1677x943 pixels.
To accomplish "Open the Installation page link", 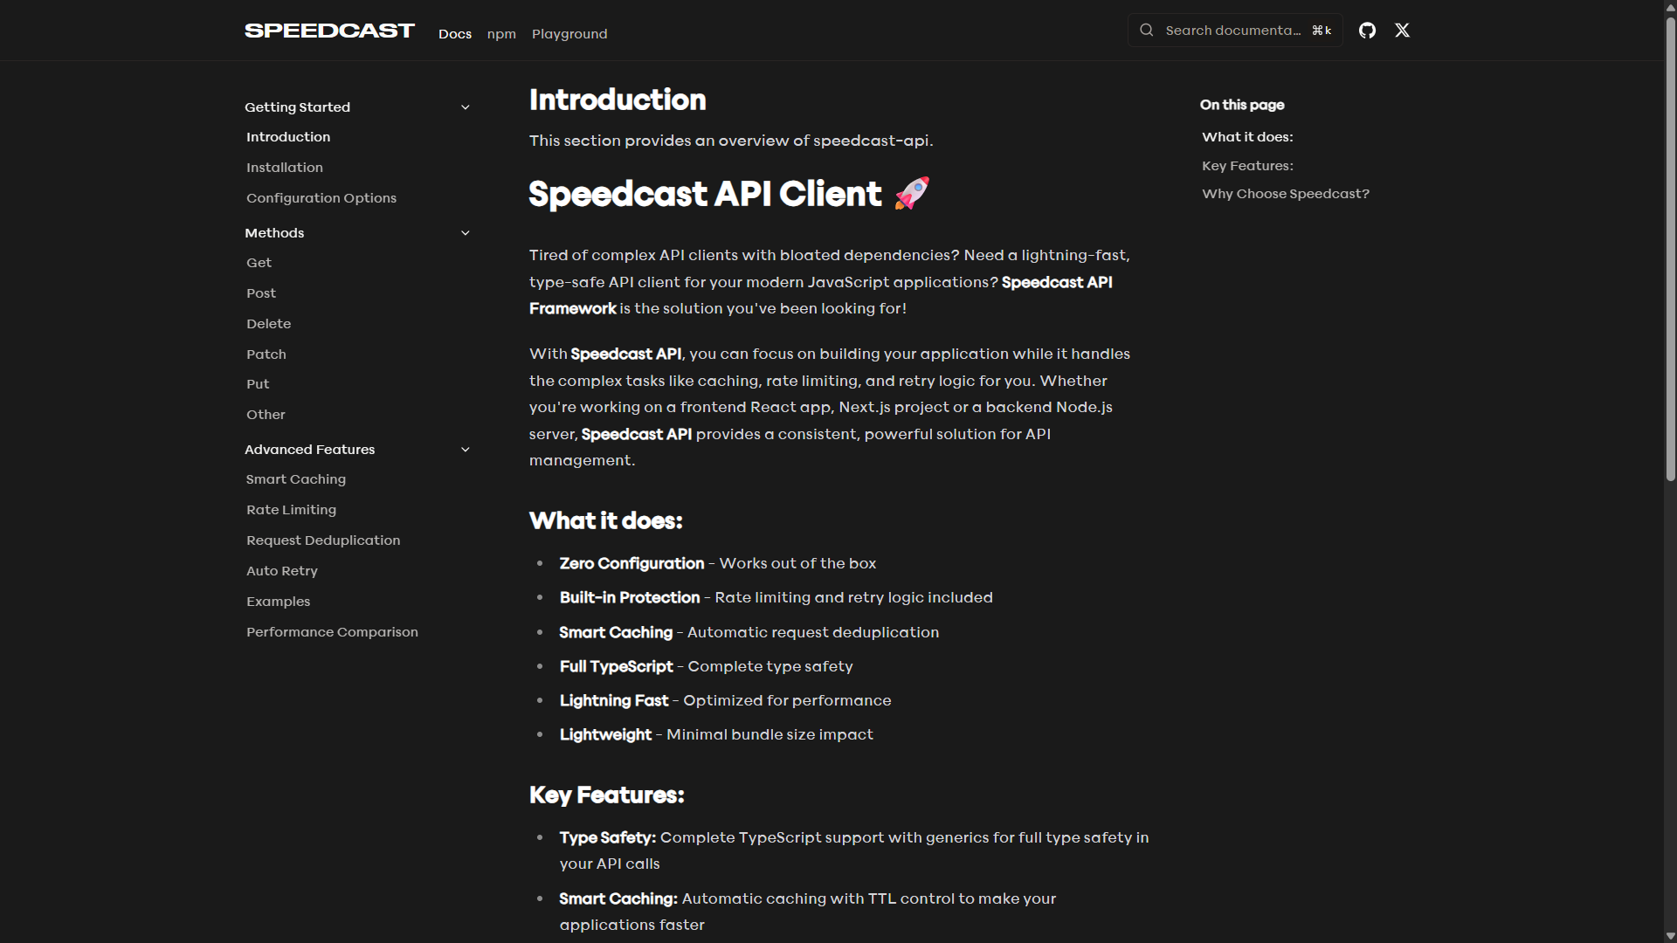I will pos(285,168).
